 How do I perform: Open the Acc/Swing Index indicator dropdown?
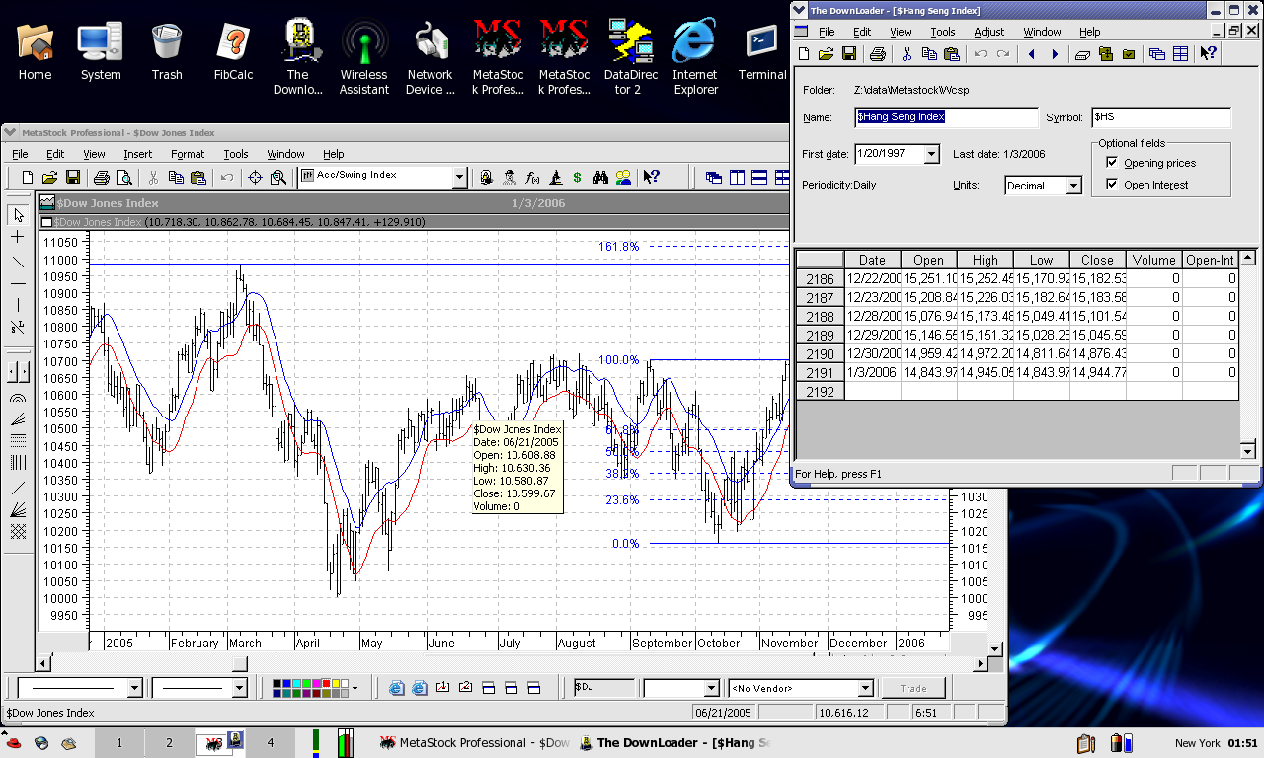(457, 178)
